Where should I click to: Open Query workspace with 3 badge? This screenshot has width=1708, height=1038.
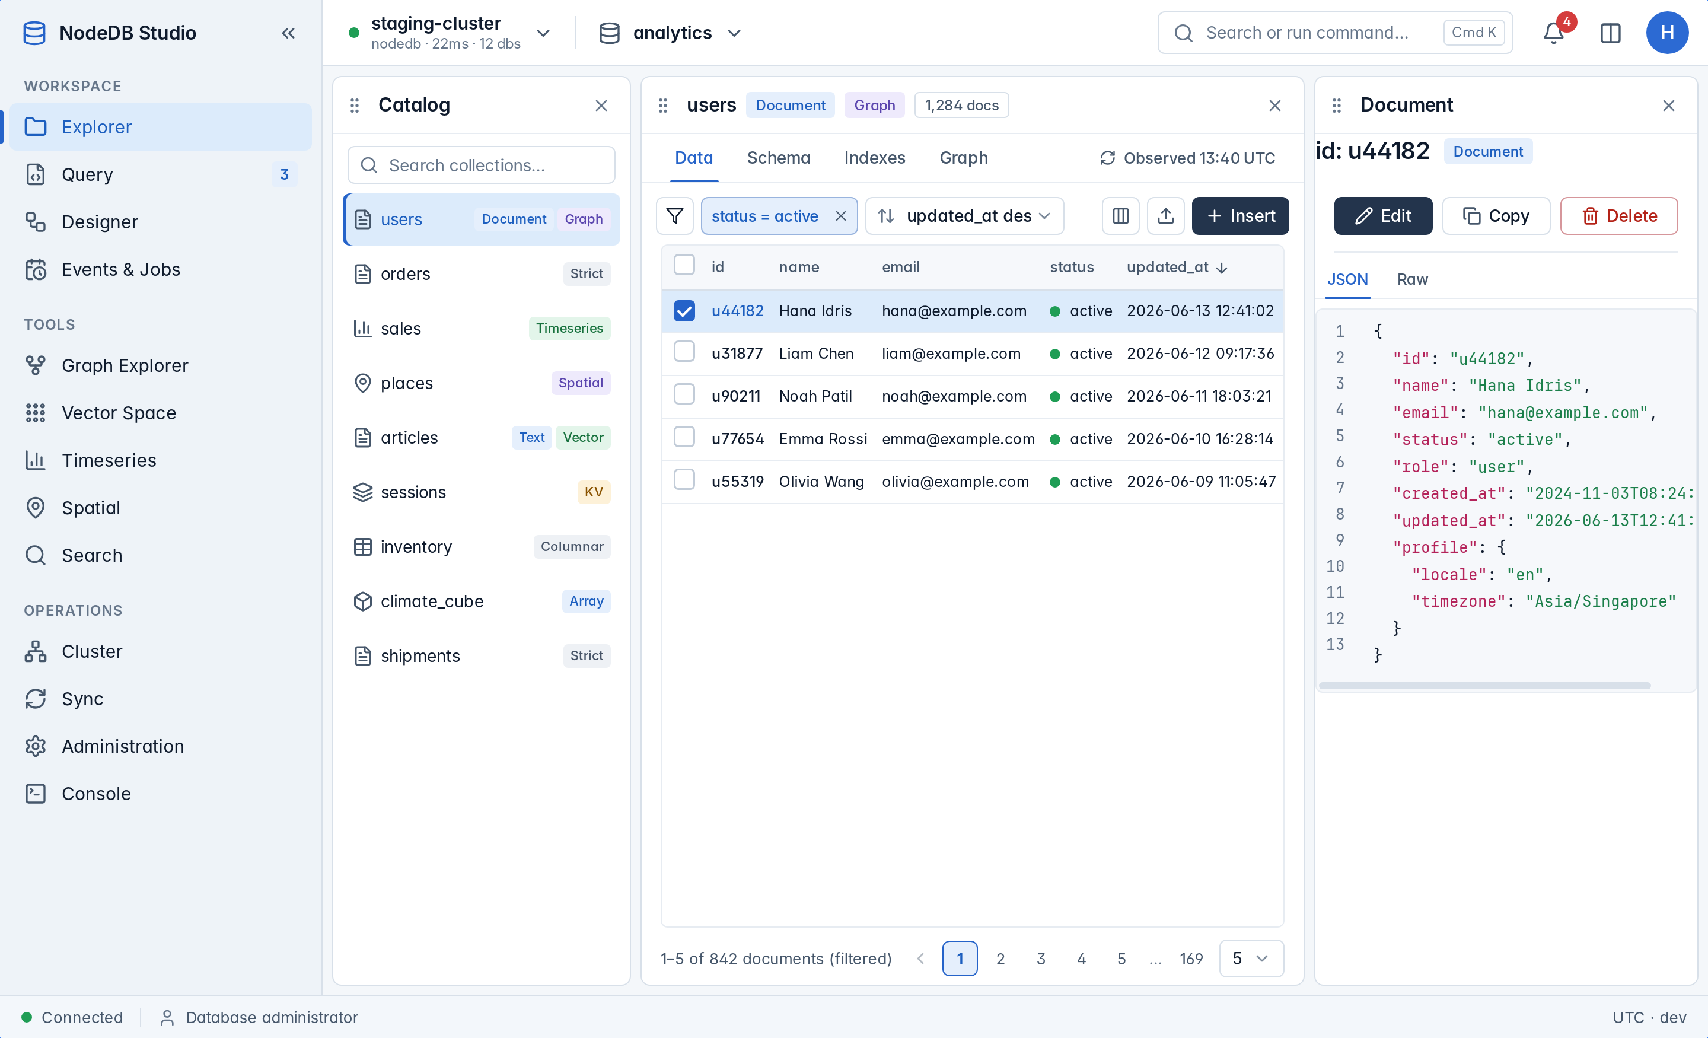click(160, 174)
